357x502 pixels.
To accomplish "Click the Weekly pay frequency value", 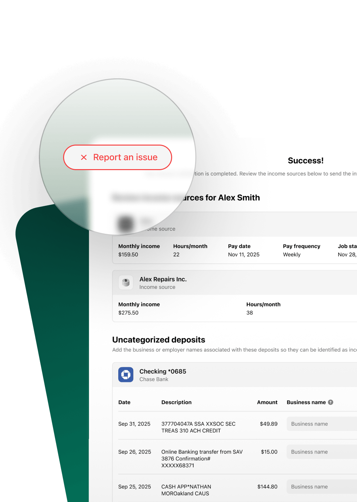I will [x=292, y=255].
